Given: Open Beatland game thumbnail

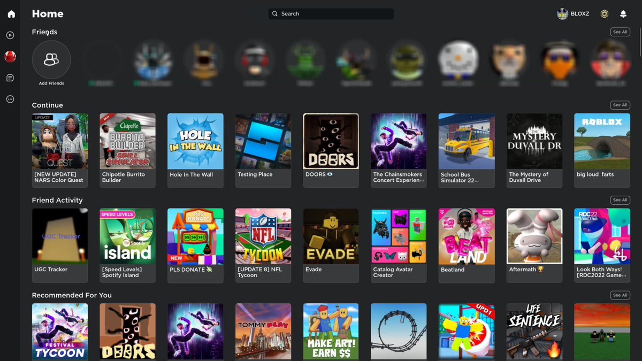Looking at the screenshot, I should pyautogui.click(x=467, y=236).
